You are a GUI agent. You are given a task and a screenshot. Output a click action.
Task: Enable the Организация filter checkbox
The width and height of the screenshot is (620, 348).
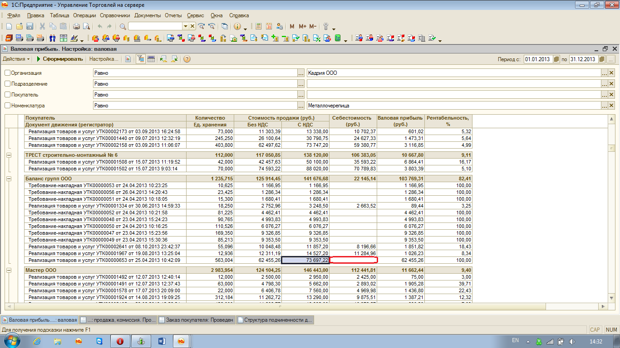(x=7, y=73)
